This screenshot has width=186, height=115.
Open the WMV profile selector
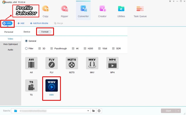tap(7, 23)
